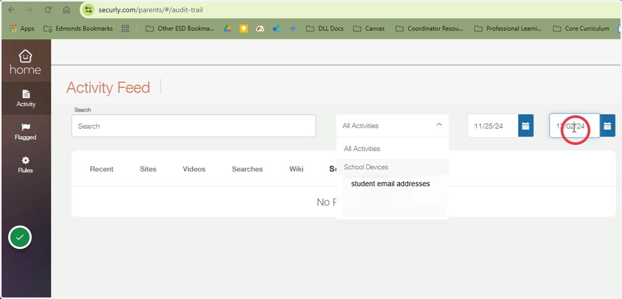
Task: Open the blue network bookmark icon
Action: pyautogui.click(x=276, y=28)
